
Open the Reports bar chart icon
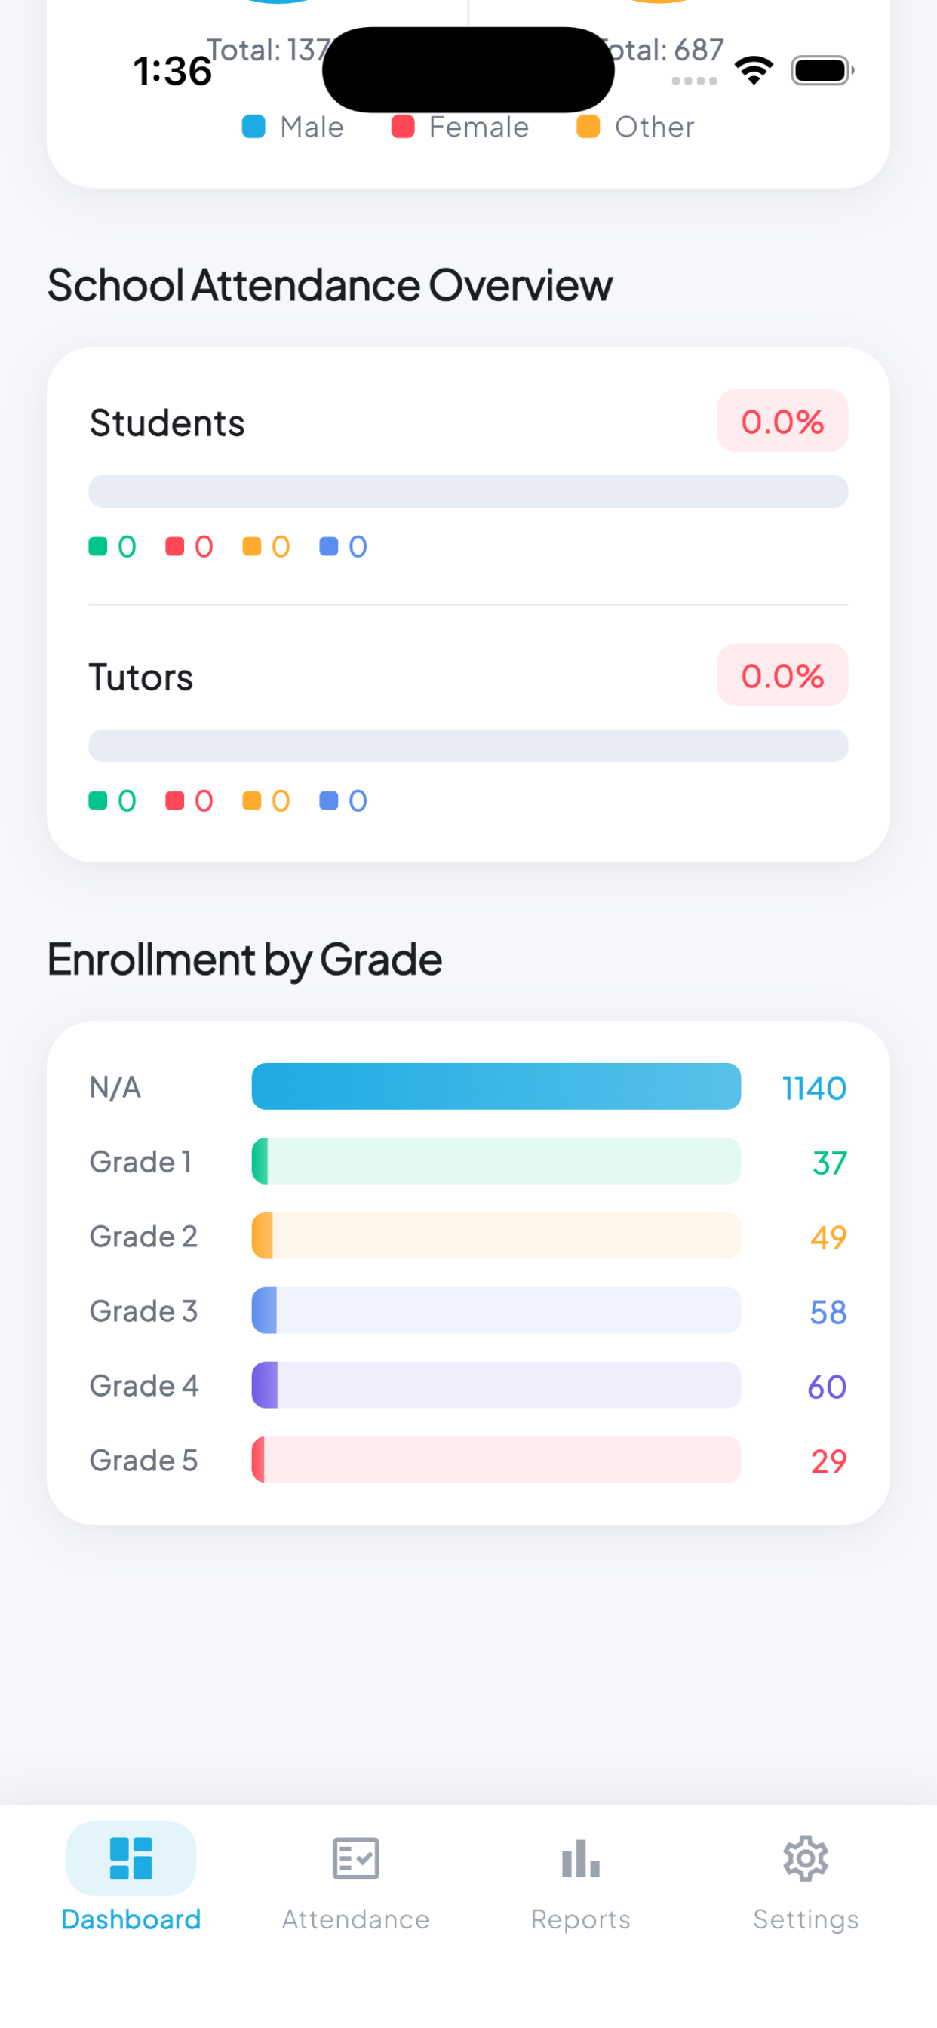coord(580,1858)
